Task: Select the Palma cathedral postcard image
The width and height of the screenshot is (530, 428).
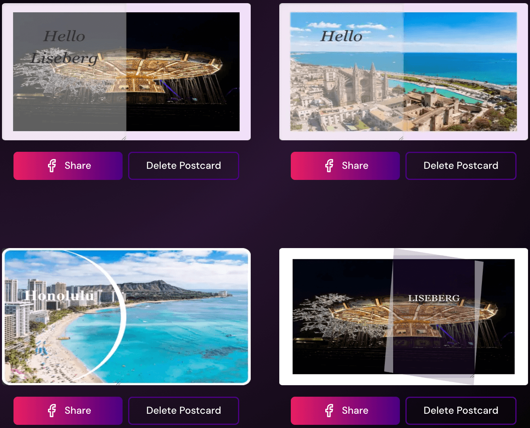Action: pos(403,72)
